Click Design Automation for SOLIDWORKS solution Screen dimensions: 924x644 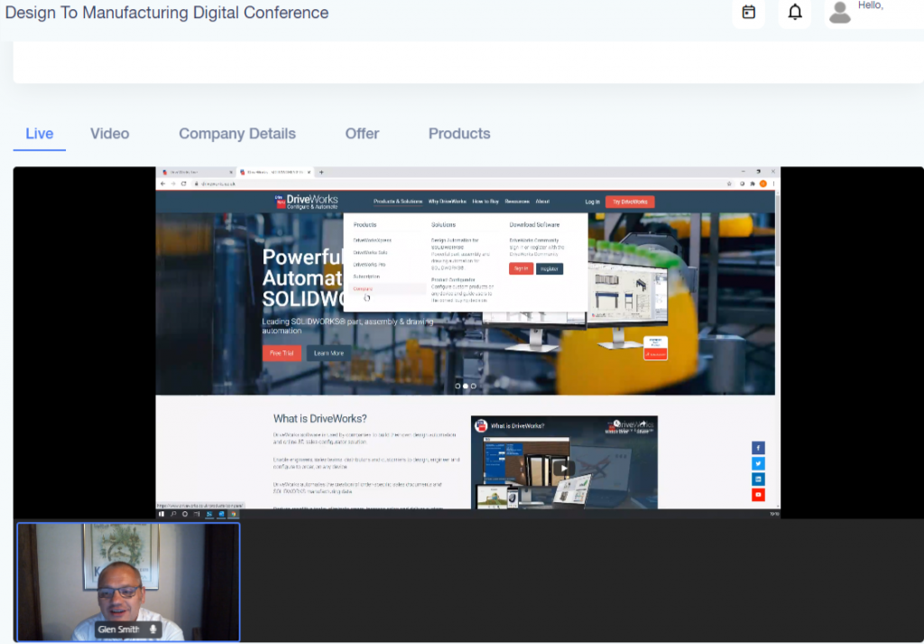point(455,244)
